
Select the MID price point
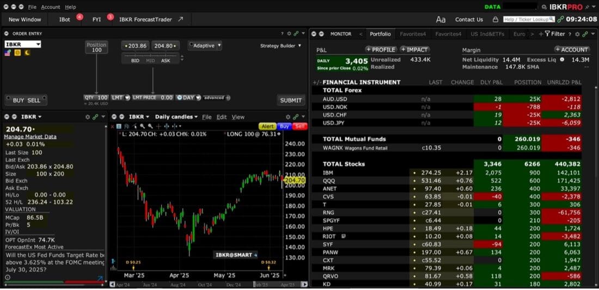click(150, 60)
